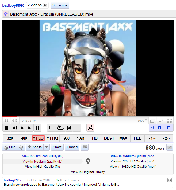Select the FILL player size

[137, 138]
